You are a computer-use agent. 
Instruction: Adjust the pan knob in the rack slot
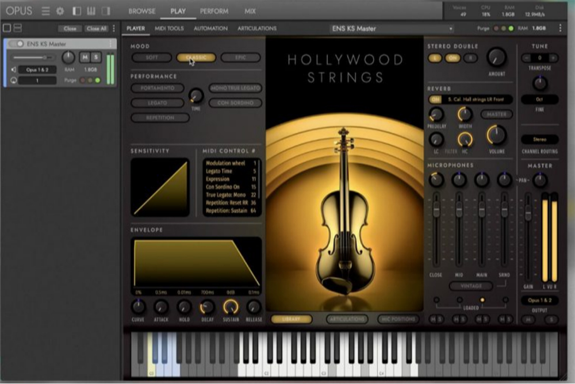point(68,57)
